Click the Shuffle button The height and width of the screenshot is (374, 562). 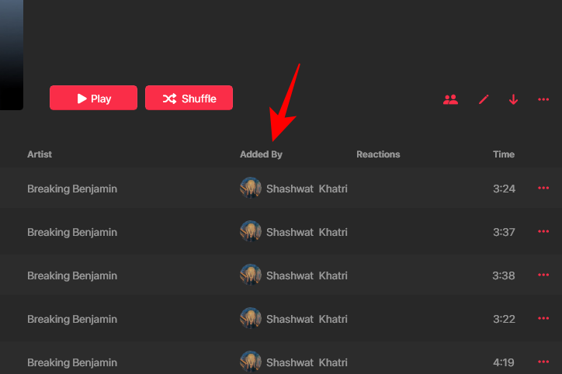point(189,99)
